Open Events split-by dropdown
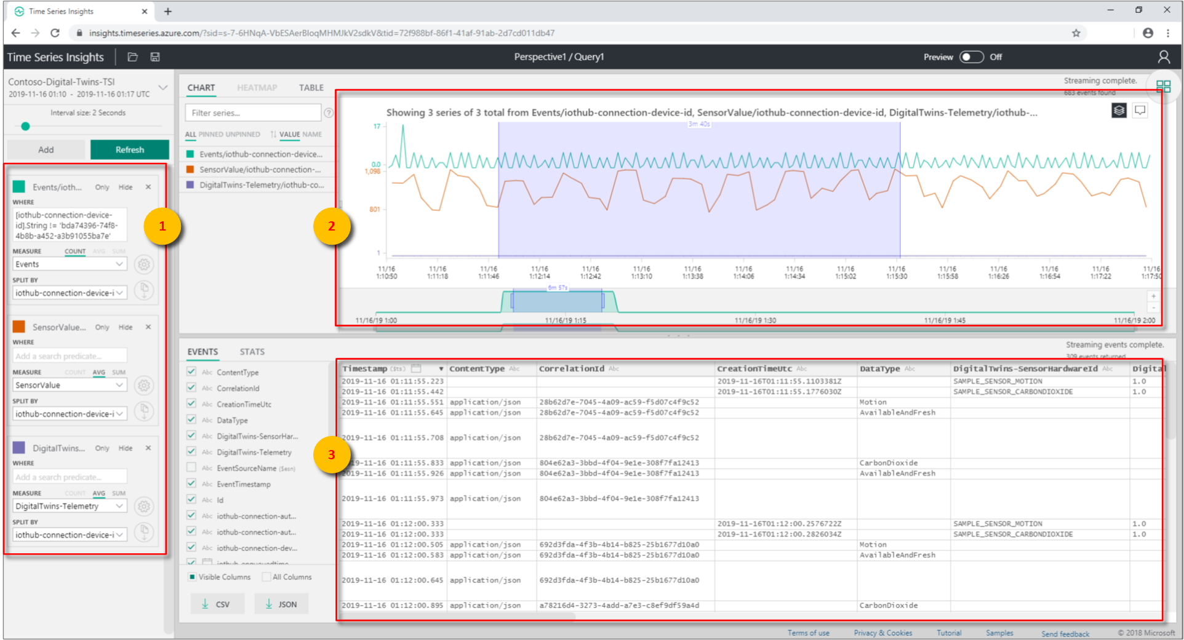This screenshot has height=640, width=1184. 70,293
